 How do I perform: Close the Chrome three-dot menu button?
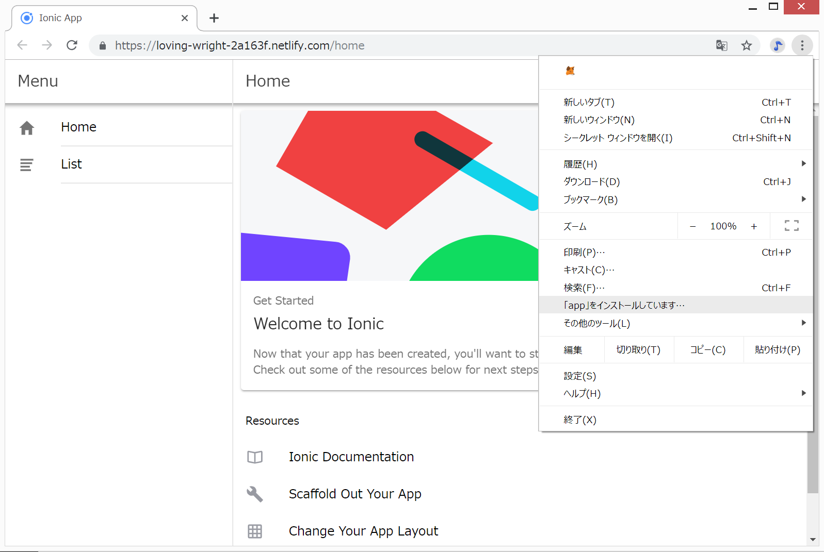802,45
